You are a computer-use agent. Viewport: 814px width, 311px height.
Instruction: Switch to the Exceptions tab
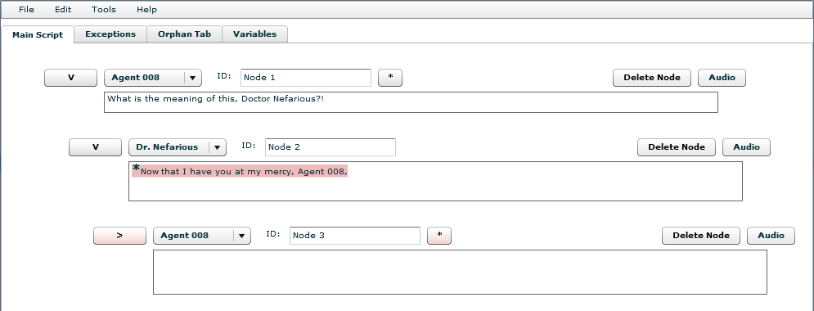coord(110,34)
